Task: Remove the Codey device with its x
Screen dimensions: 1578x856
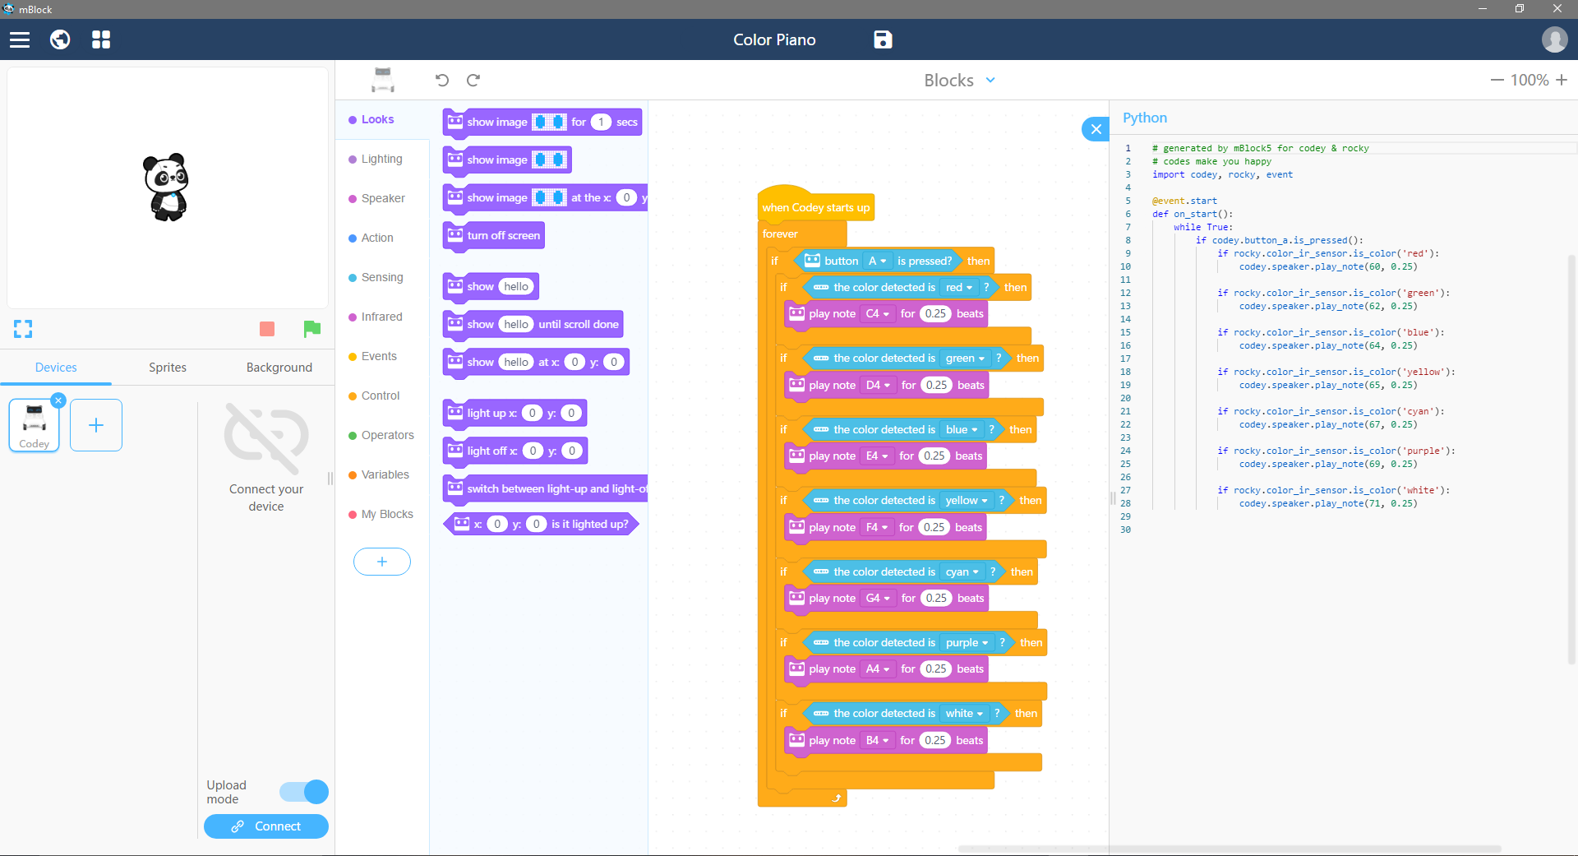Action: click(58, 400)
